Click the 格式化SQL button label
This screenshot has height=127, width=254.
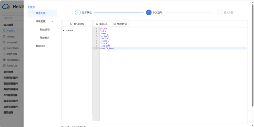click(122, 24)
